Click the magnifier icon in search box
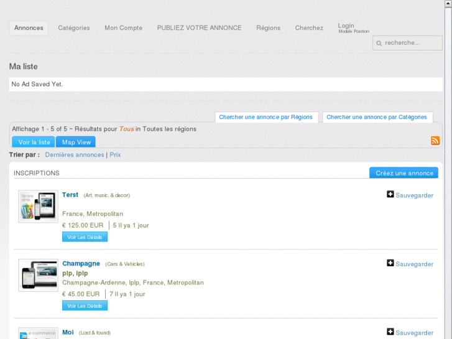 379,44
